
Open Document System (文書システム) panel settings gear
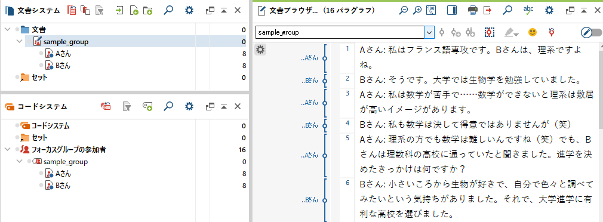189,10
